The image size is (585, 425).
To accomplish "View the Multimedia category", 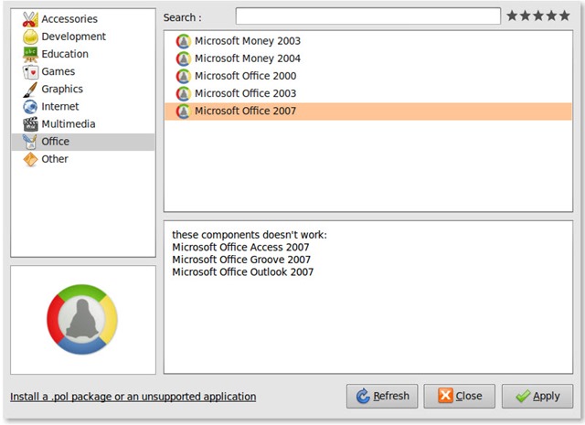I will pos(69,124).
